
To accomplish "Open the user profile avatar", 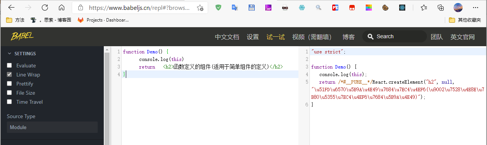I will click(x=458, y=8).
